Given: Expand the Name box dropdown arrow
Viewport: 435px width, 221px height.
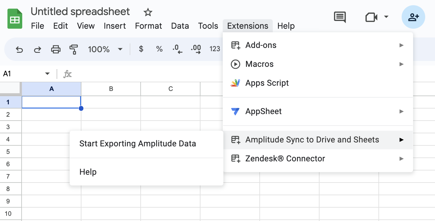Looking at the screenshot, I should (47, 74).
